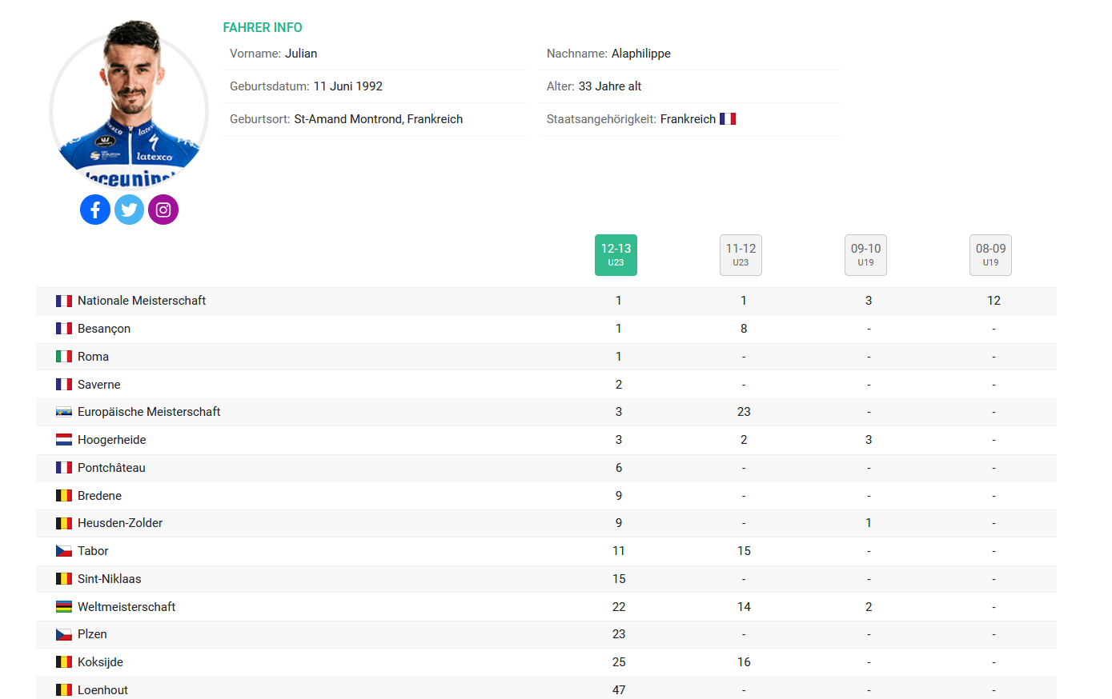Click the Pontchâteau race name
The height and width of the screenshot is (699, 1112).
(111, 468)
